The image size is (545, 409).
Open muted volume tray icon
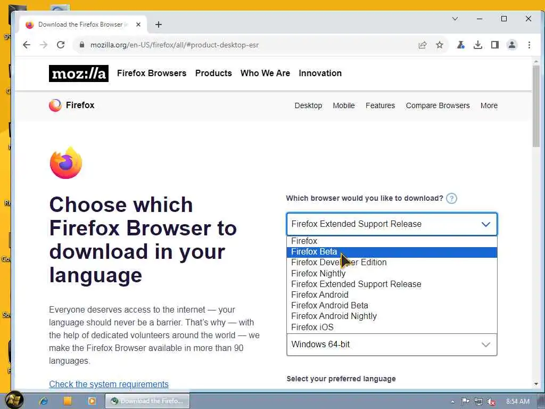point(491,402)
